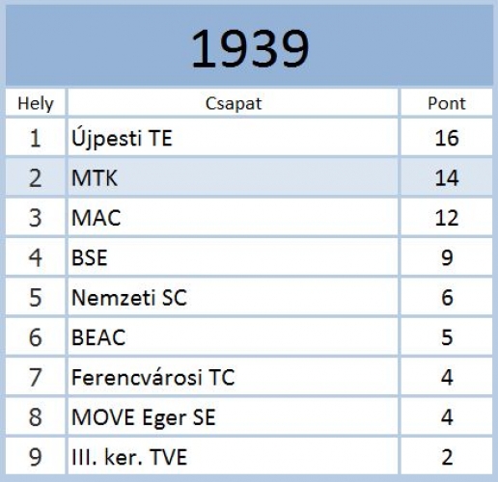This screenshot has width=498, height=482.
Task: Select the rank 5 position cell
Action: 36,297
